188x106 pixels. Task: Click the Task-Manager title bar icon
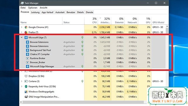pos(22,3)
